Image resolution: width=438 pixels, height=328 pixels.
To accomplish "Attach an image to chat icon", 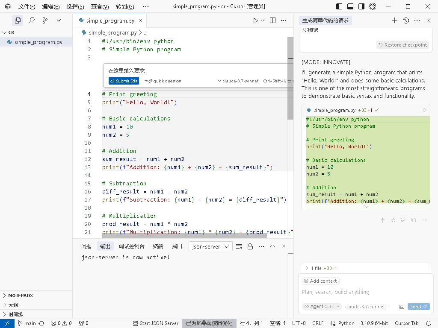I will click(401, 307).
